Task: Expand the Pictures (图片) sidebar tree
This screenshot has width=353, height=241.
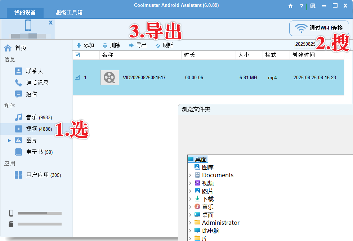Action: (9, 140)
